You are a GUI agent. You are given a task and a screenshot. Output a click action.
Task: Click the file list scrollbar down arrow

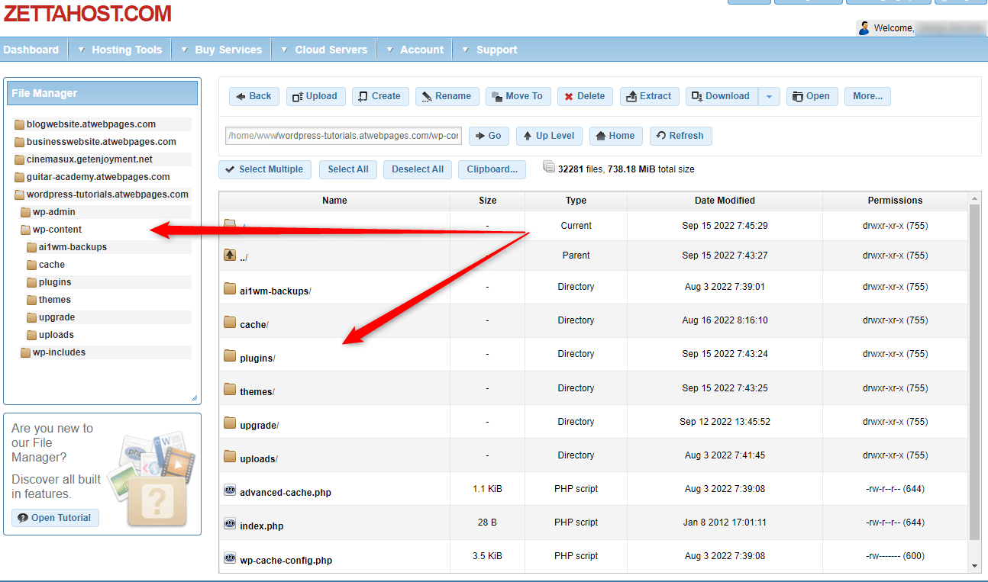[974, 565]
